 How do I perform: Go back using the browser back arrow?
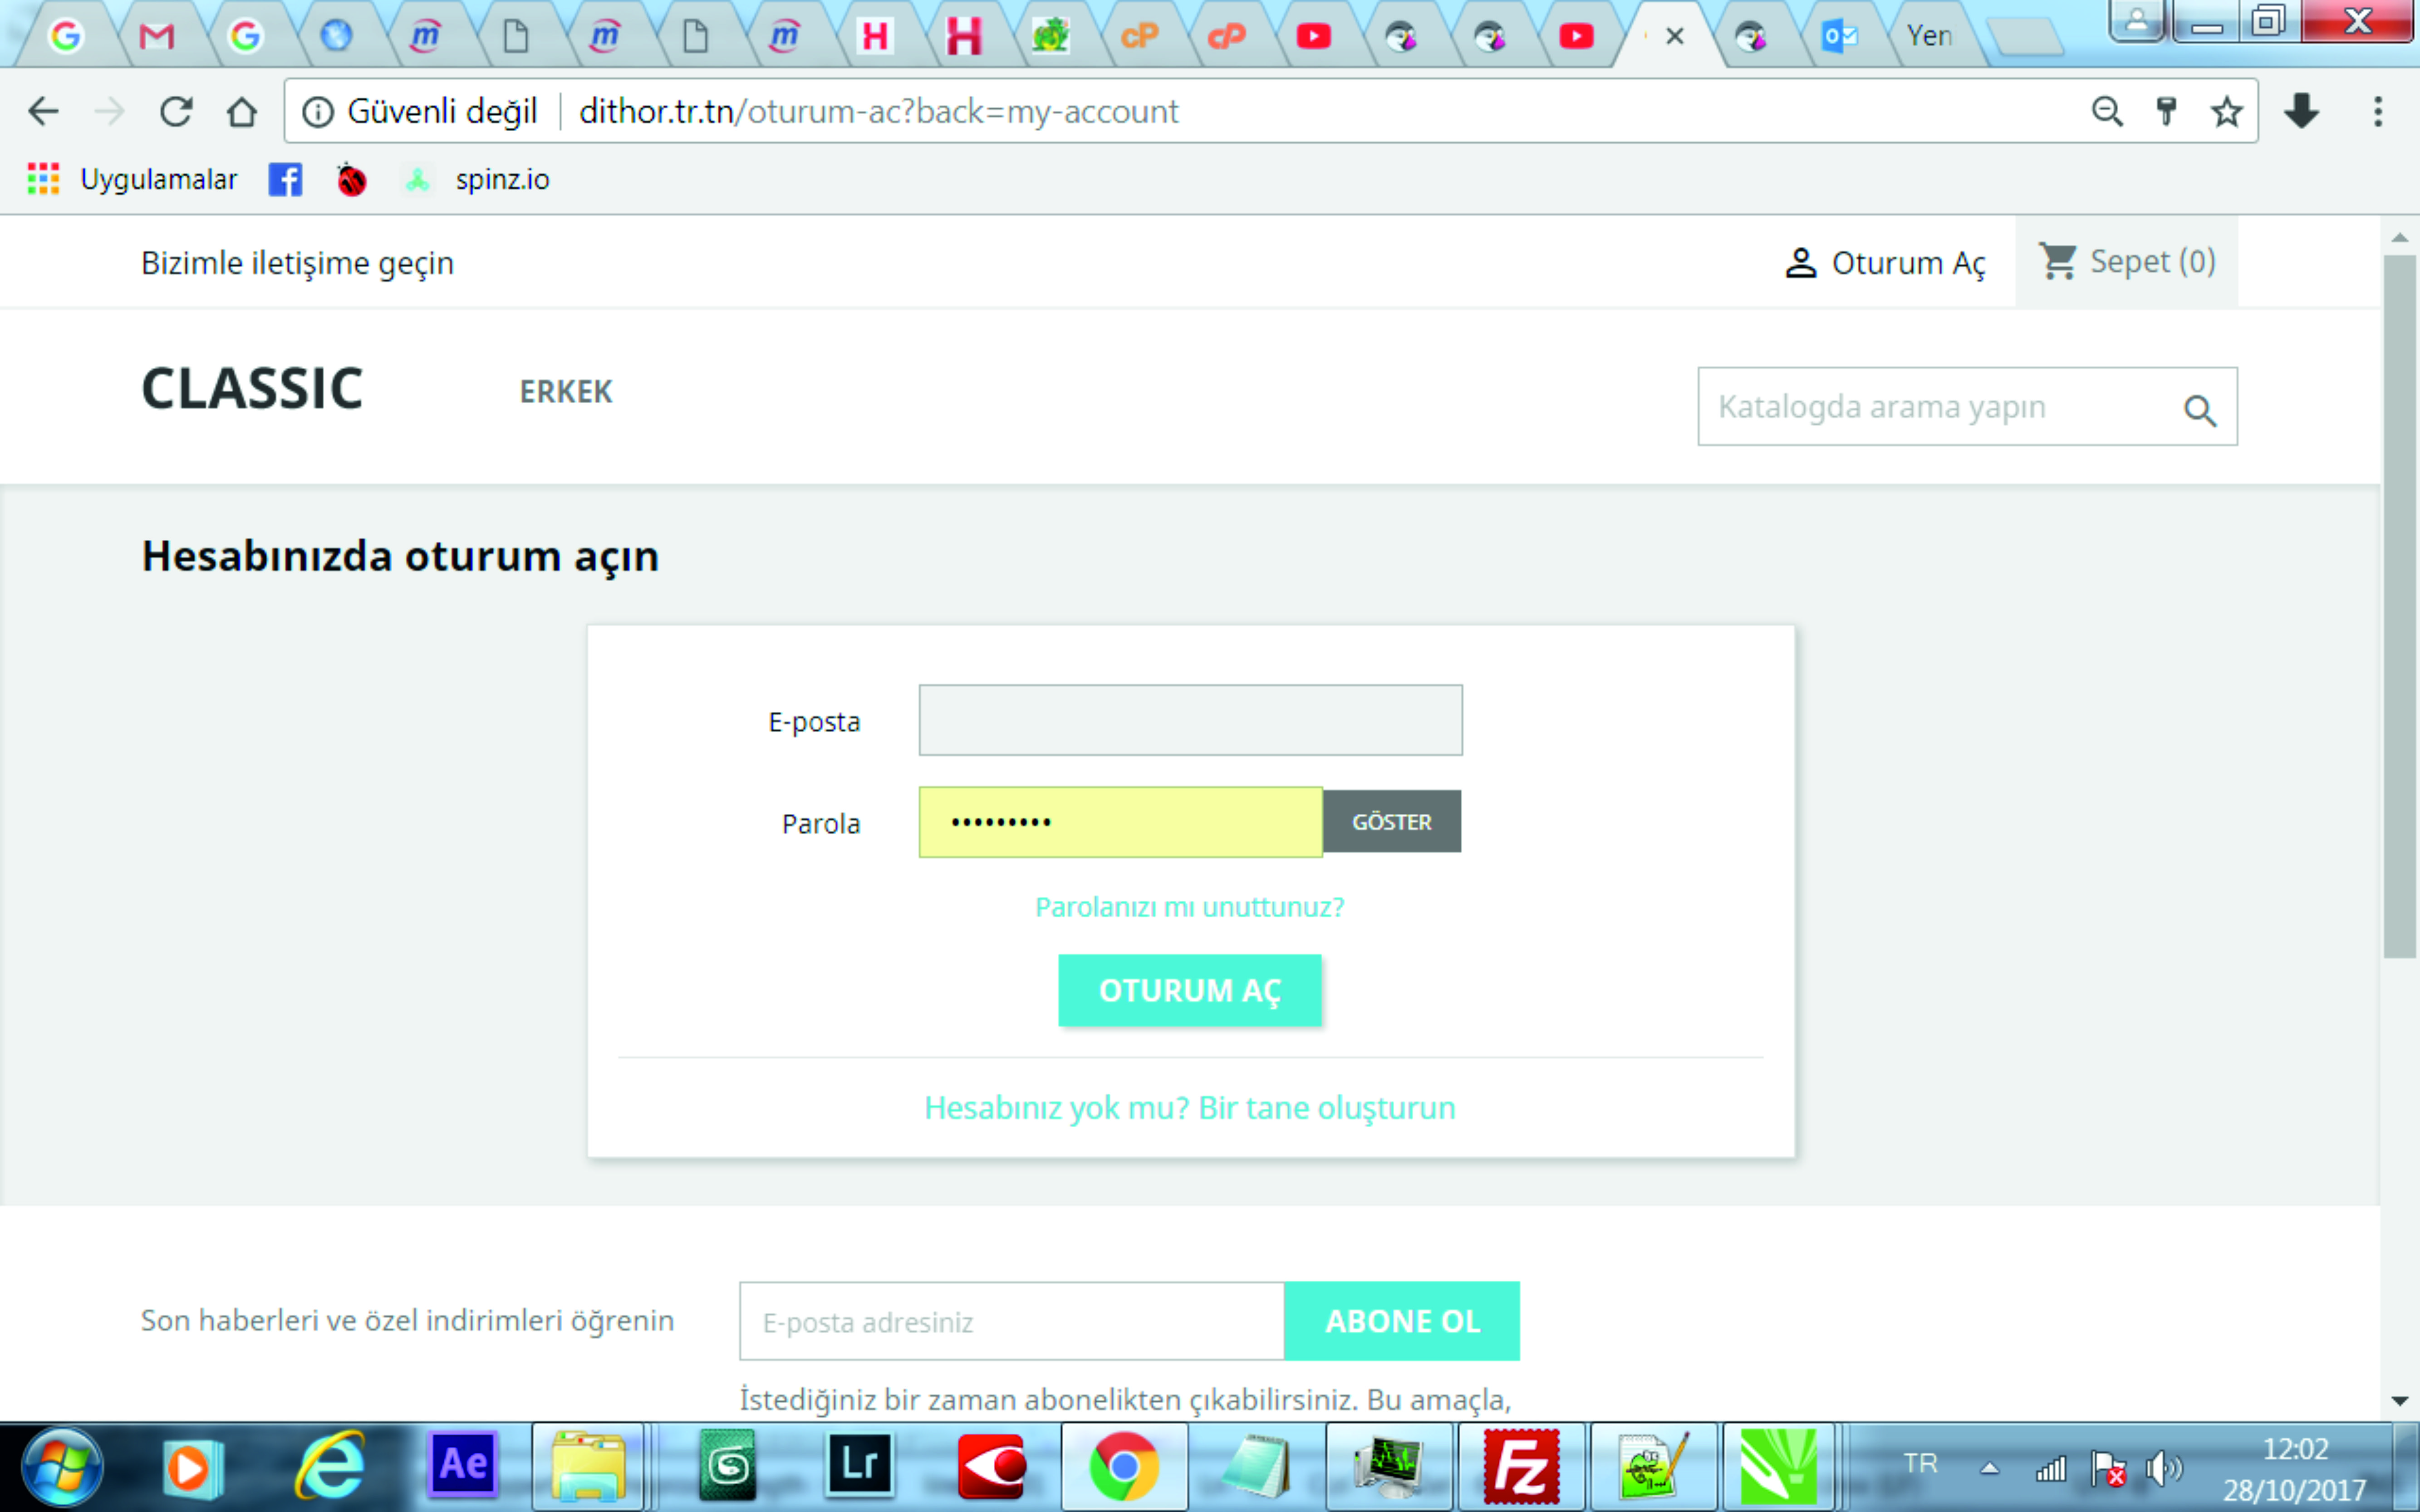tap(43, 111)
